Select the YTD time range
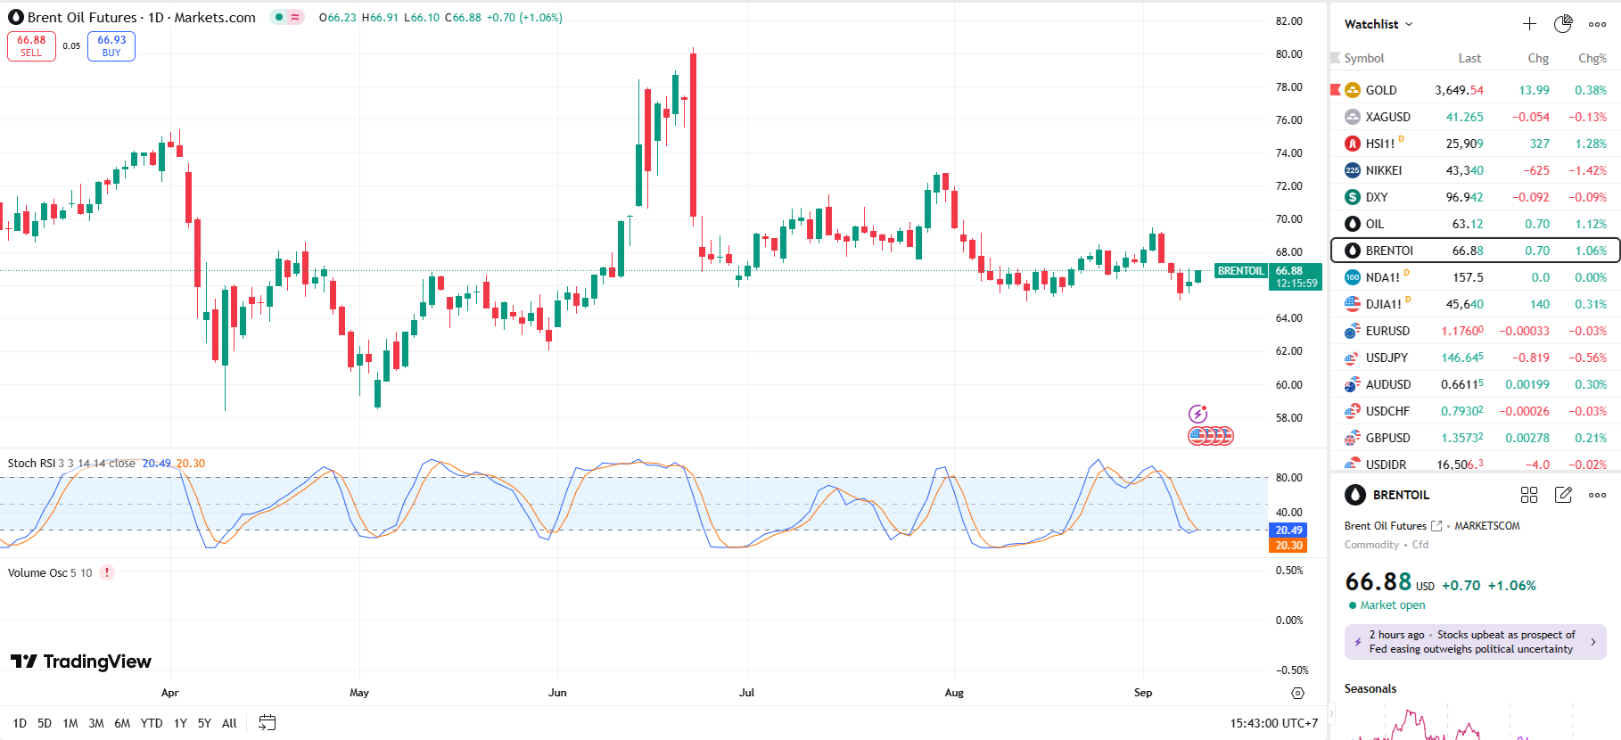1621x740 pixels. click(x=152, y=723)
